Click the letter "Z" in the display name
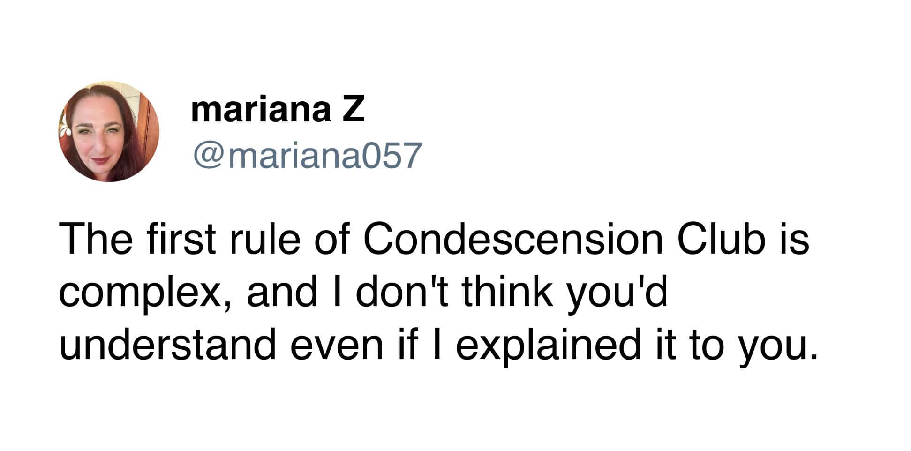The image size is (911, 451). pos(352,110)
